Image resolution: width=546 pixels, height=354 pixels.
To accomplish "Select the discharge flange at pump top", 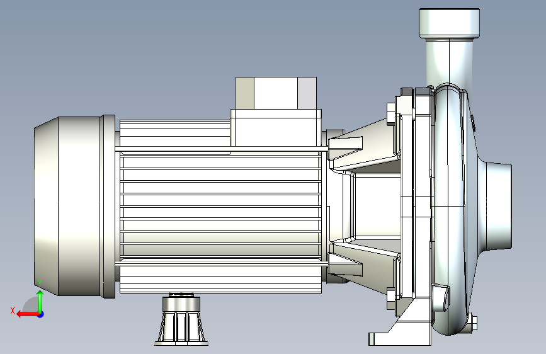I will (449, 23).
